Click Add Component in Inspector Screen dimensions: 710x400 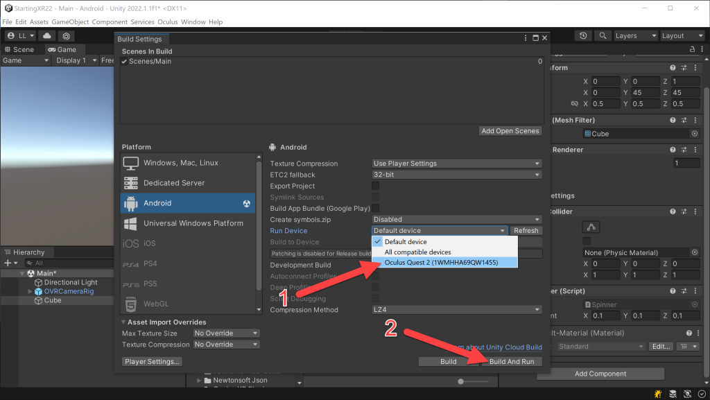[600, 374]
